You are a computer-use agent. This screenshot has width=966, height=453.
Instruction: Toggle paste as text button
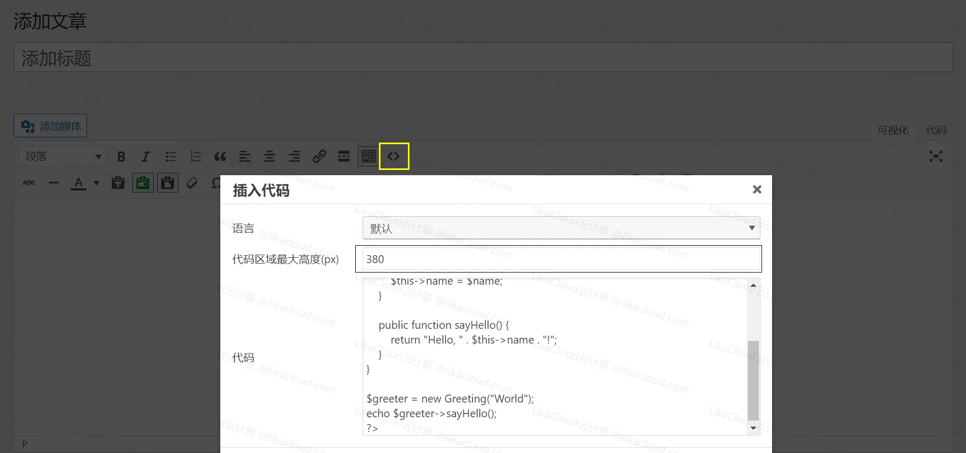tap(118, 183)
